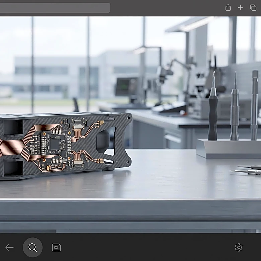Open settings with the gear icon
261x261 pixels.
click(x=239, y=247)
